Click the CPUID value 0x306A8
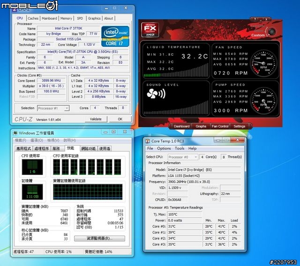This screenshot has width=300, height=266. pyautogui.click(x=177, y=199)
